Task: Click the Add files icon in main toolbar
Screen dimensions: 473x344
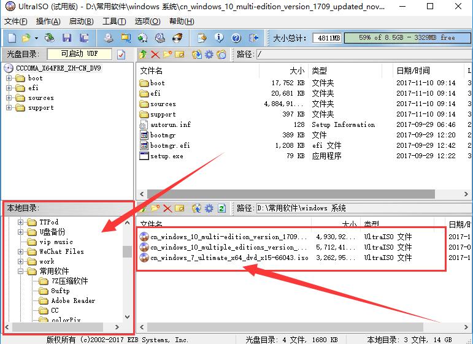Action: coord(202,38)
